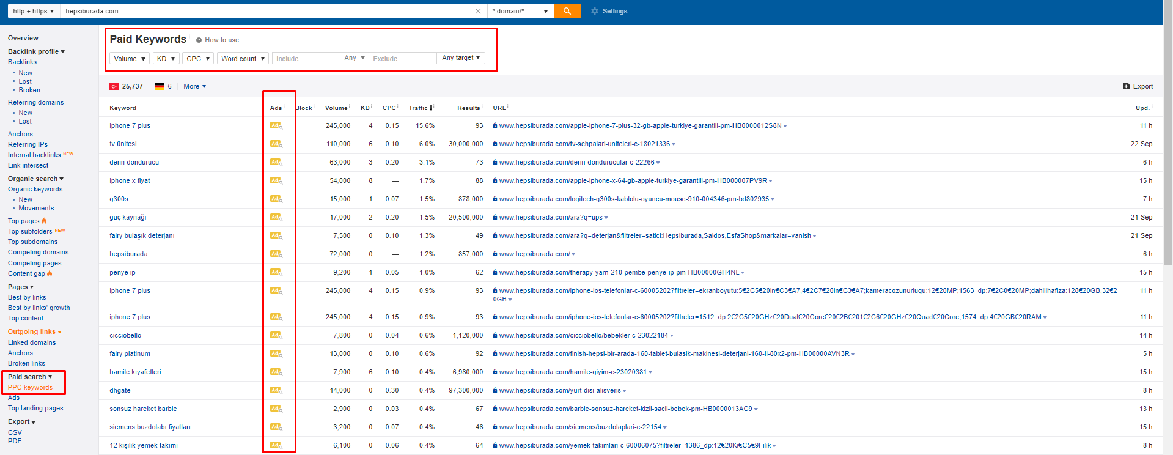Open Best by links under Pages
The image size is (1173, 455).
[x=27, y=297]
